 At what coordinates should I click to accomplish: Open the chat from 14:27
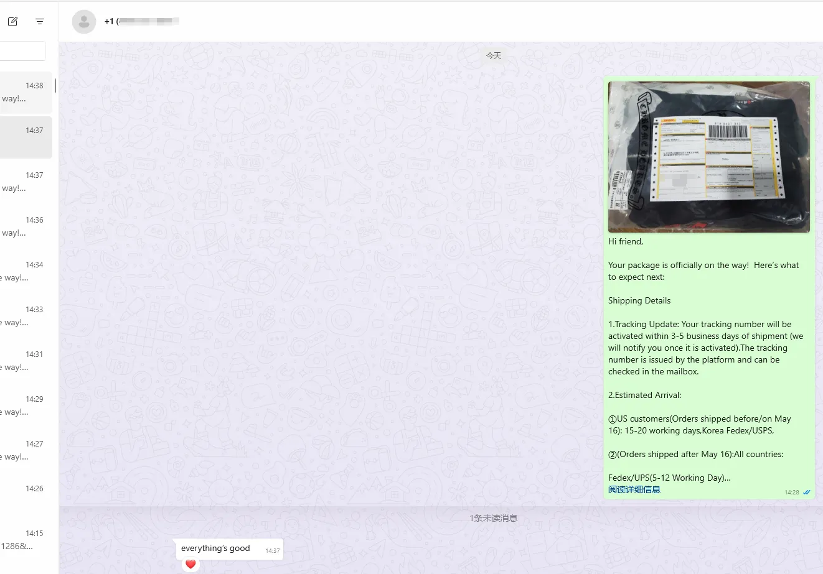point(26,450)
